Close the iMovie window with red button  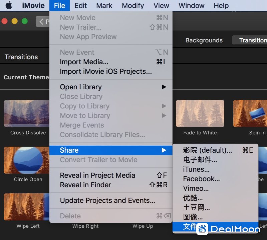[x=5, y=21]
